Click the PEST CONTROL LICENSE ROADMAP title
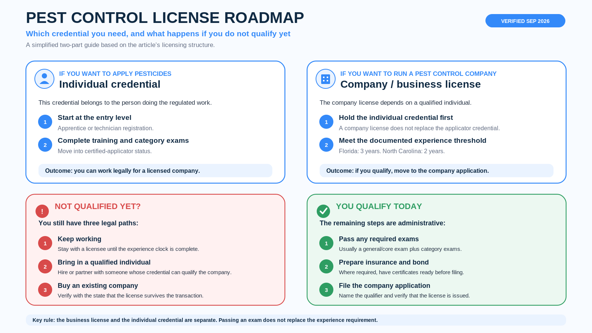This screenshot has width=592, height=333. click(x=165, y=18)
